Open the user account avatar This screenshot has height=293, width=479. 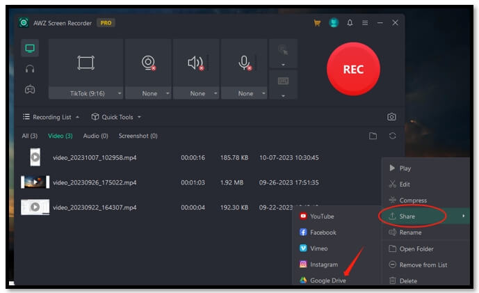pyautogui.click(x=334, y=23)
